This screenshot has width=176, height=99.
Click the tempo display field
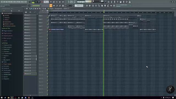(46, 2)
